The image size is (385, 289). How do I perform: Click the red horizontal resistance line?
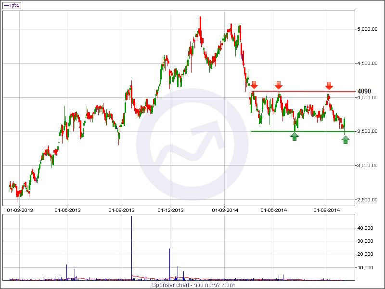pos(303,92)
